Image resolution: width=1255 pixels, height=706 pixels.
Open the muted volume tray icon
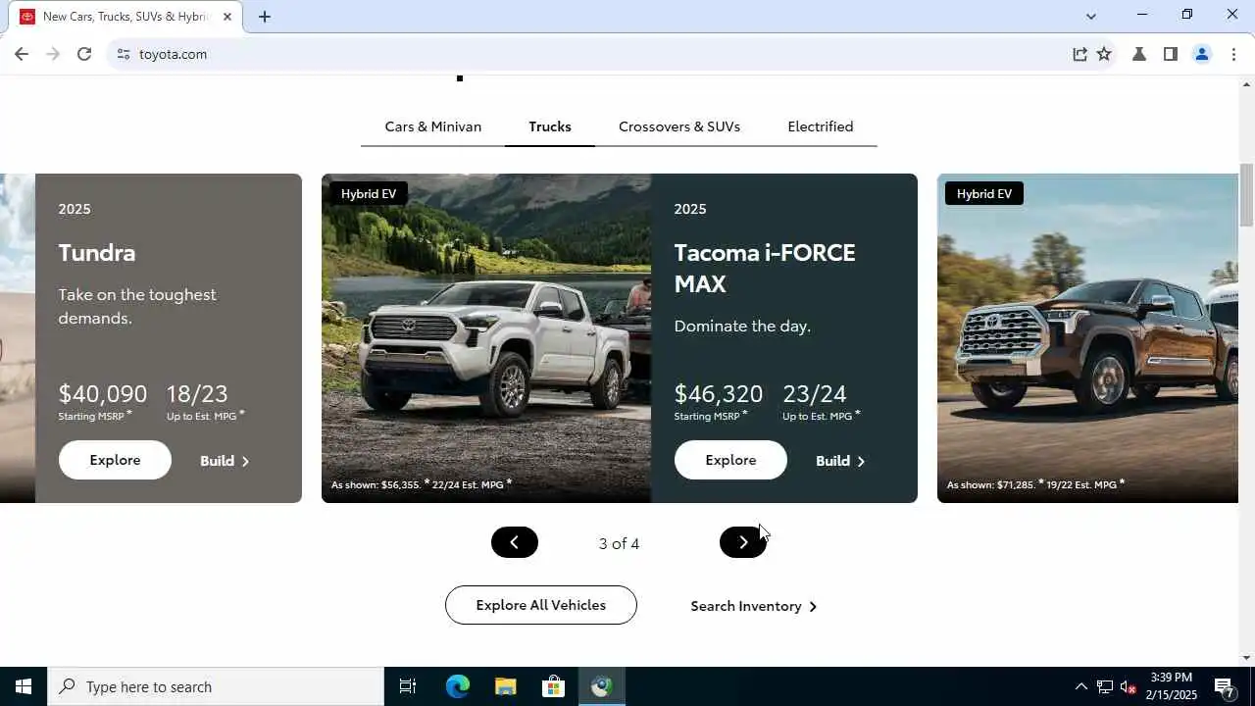(x=1129, y=686)
